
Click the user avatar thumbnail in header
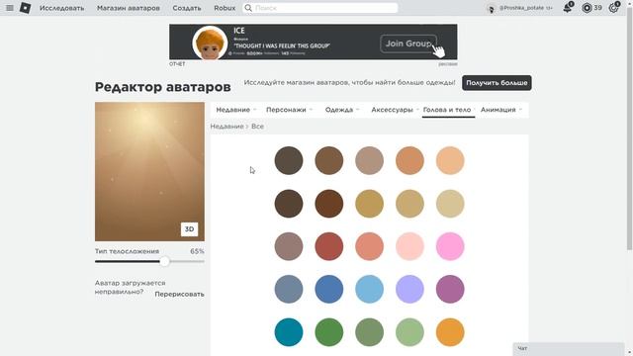pos(491,8)
